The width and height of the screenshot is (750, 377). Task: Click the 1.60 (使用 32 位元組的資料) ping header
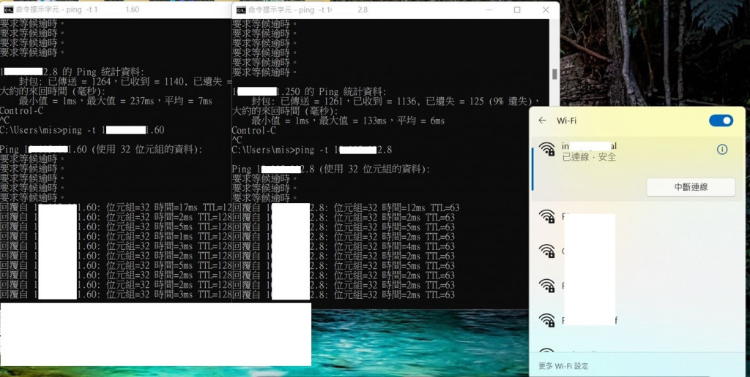click(101, 149)
